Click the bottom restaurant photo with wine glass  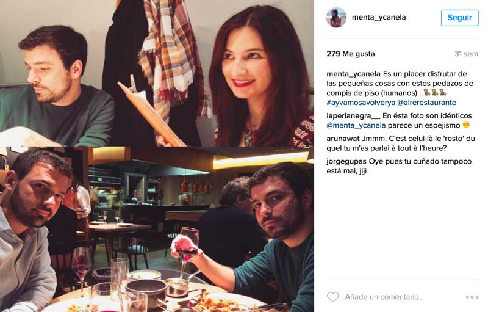pyautogui.click(x=157, y=230)
